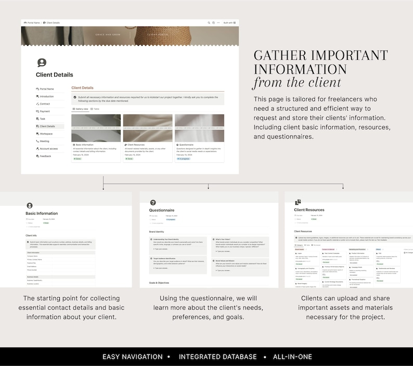This screenshot has width=413, height=366.
Task: Select File shared tab in Client Resources
Action: tap(316, 245)
